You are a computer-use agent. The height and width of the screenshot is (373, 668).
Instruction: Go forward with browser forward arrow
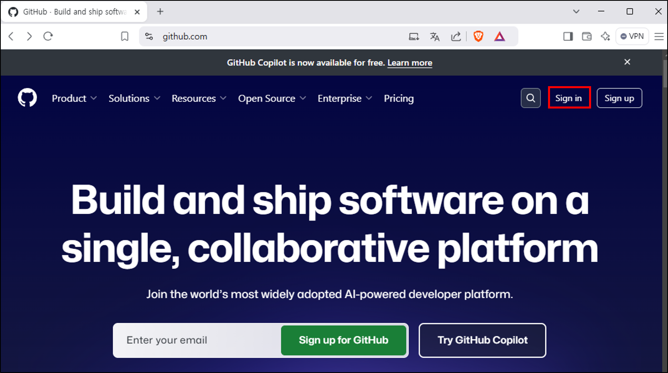click(29, 36)
